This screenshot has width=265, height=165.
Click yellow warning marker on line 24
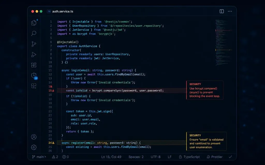coord(53,143)
